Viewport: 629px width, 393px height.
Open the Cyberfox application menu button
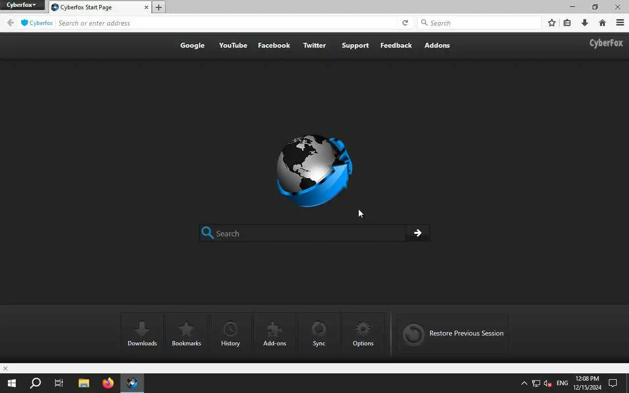coord(22,5)
